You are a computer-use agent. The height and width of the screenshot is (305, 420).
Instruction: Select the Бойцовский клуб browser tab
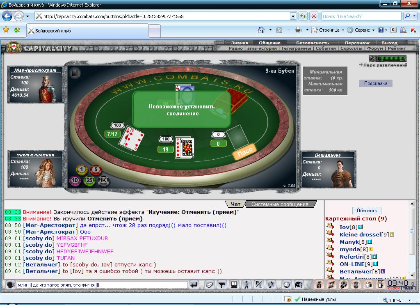pyautogui.click(x=87, y=30)
